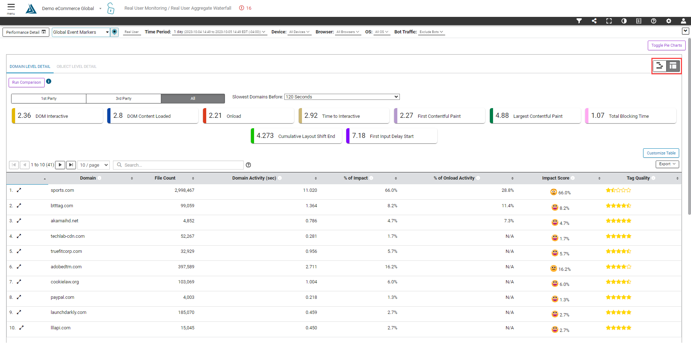Image resolution: width=691 pixels, height=343 pixels.
Task: Open the hamburger main menu
Action: [11, 8]
